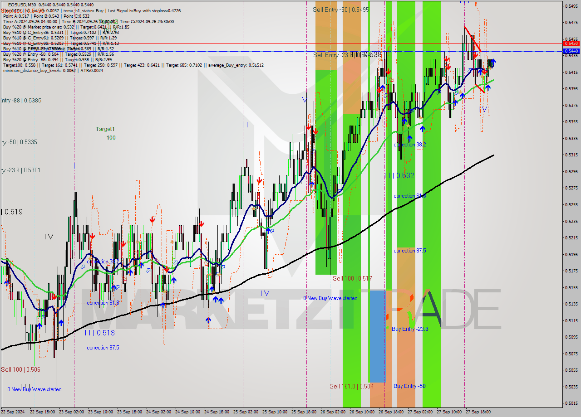Click the 'Target 423: 0.6421' text
The width and height of the screenshot is (581, 417).
click(143, 65)
